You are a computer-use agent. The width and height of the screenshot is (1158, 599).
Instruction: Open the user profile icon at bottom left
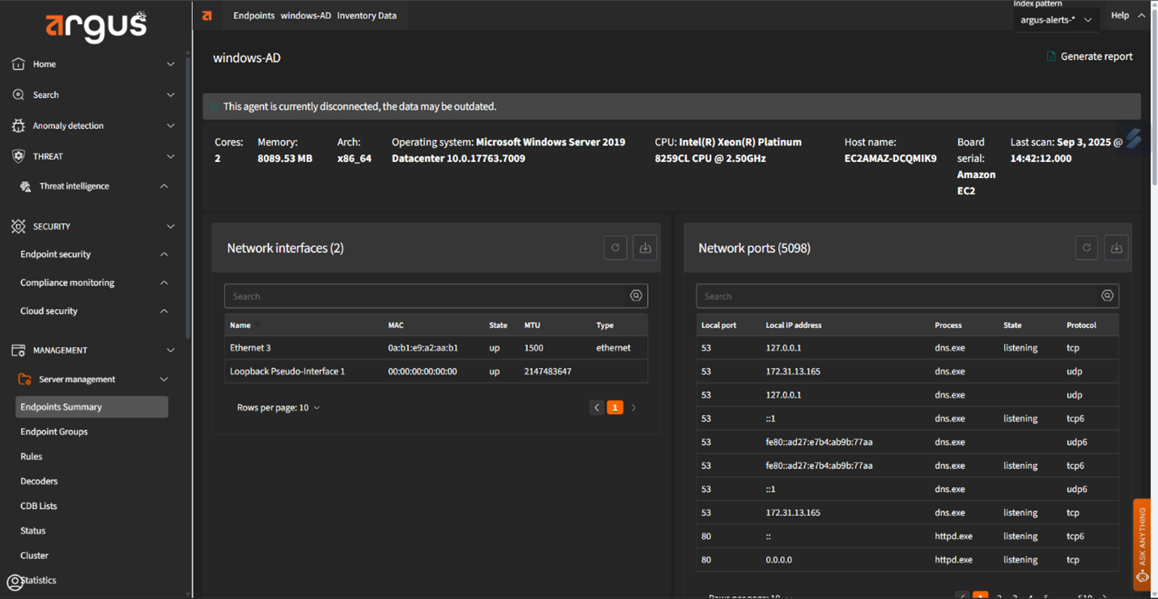coord(15,582)
